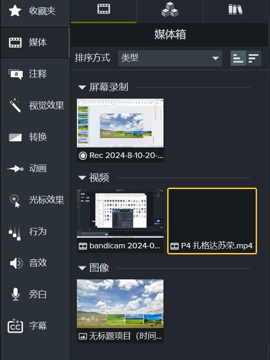
Task: Open the 行为 behaviors icon
Action: pyautogui.click(x=15, y=233)
